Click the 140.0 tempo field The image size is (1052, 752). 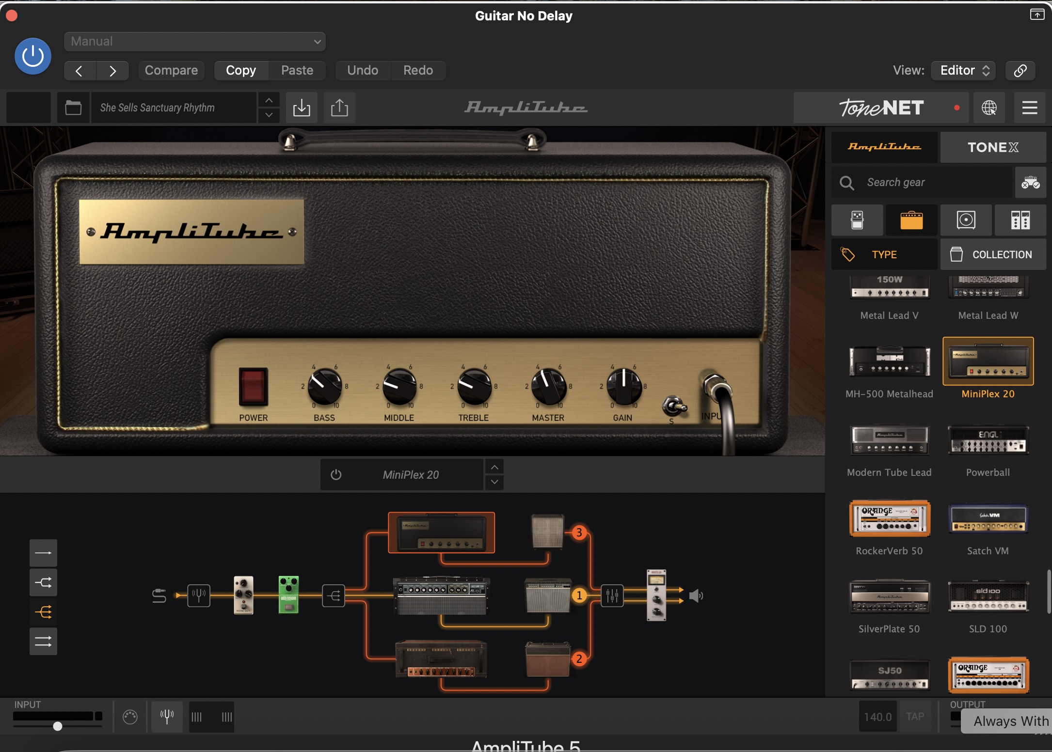click(877, 717)
